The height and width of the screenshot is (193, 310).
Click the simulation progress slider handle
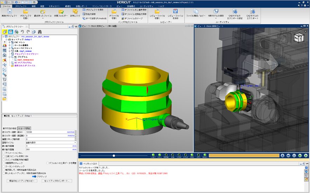pyautogui.click(x=114, y=155)
